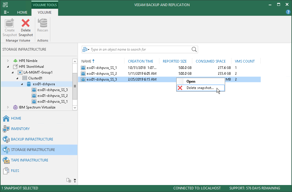Image resolution: width=292 pixels, height=192 pixels.
Task: Select esx01-dshpvsa_SS_2 in the tree
Action: (x=53, y=95)
